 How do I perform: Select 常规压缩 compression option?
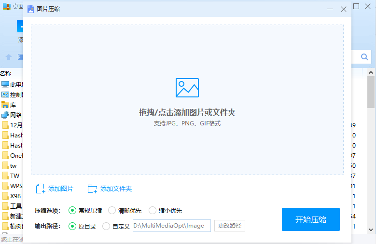click(72, 210)
